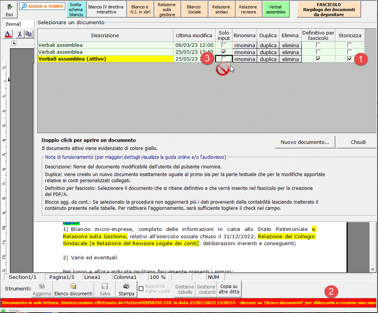Select the Verbali assemblea tab

(x=276, y=9)
